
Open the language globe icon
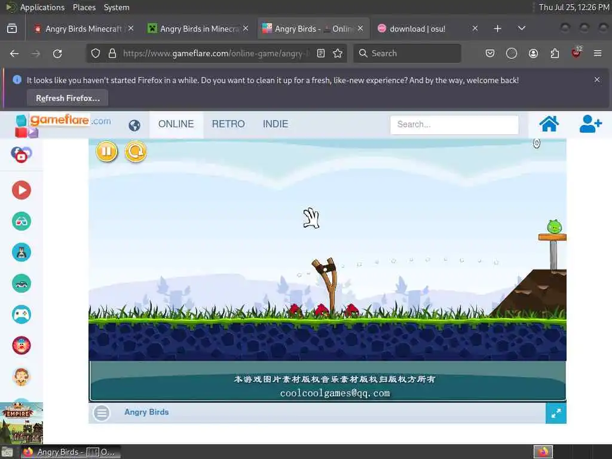134,126
